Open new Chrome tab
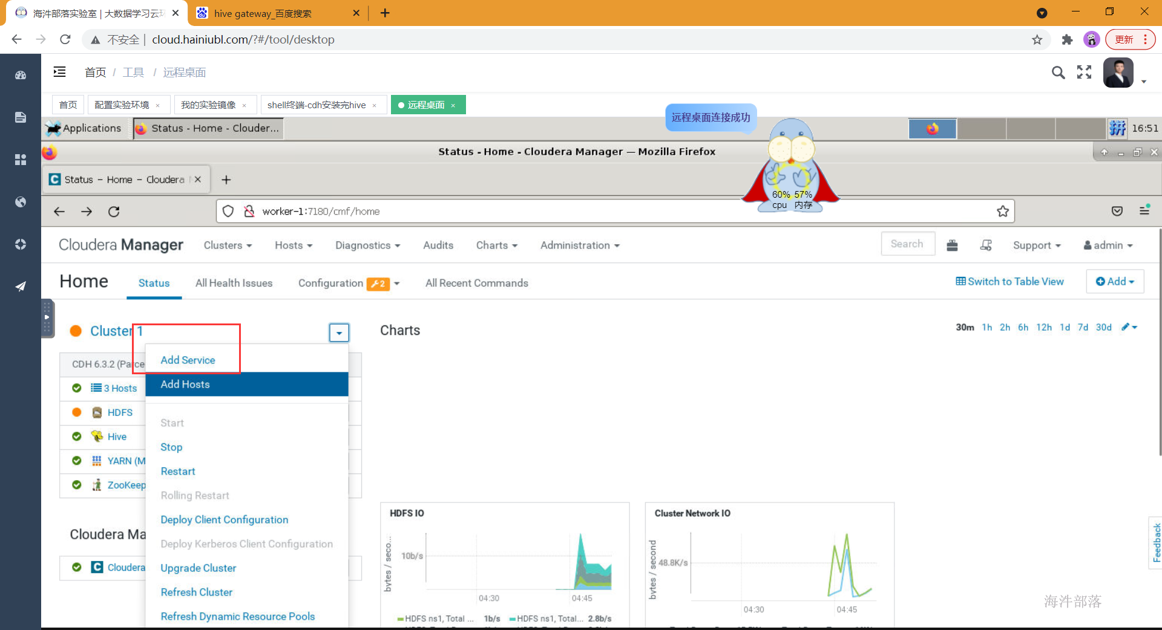Screen dimensions: 1162x630 coord(385,13)
